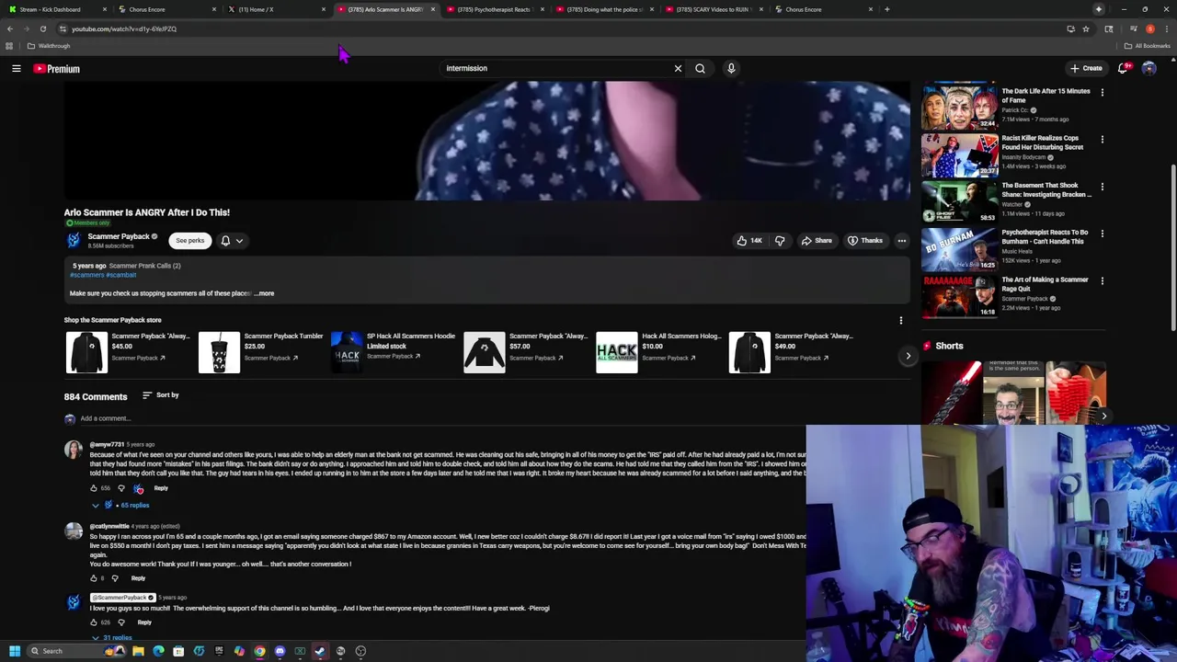
Task: Open Scammer Payback Tumbler $25.00 product
Action: (x=261, y=352)
